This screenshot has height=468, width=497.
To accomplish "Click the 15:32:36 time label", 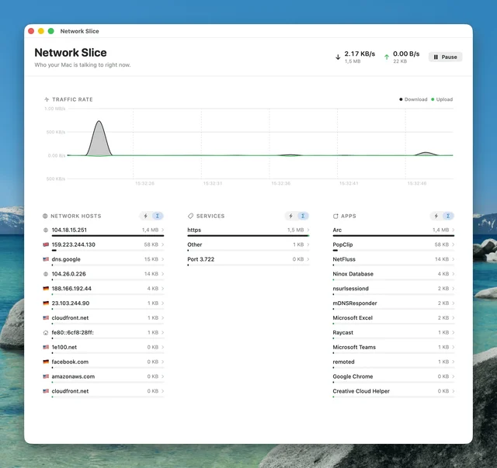I will (281, 183).
